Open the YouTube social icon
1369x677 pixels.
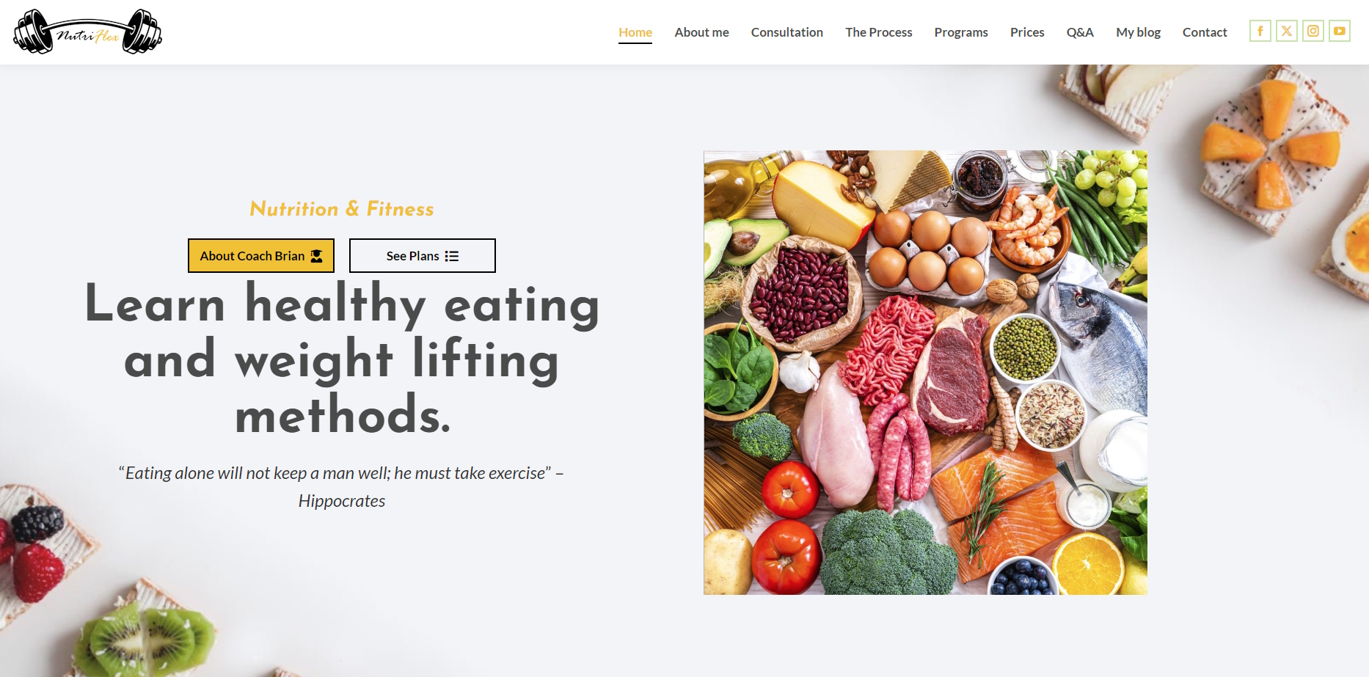[1339, 31]
